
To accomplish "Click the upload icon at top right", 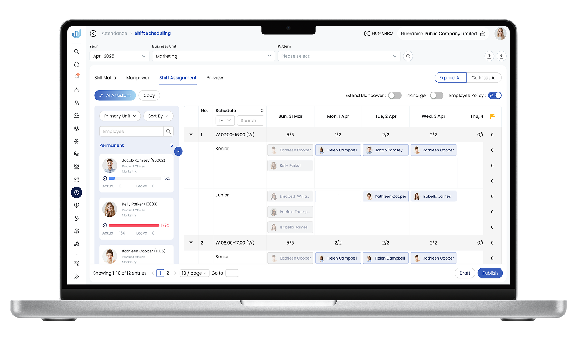I will coord(489,56).
